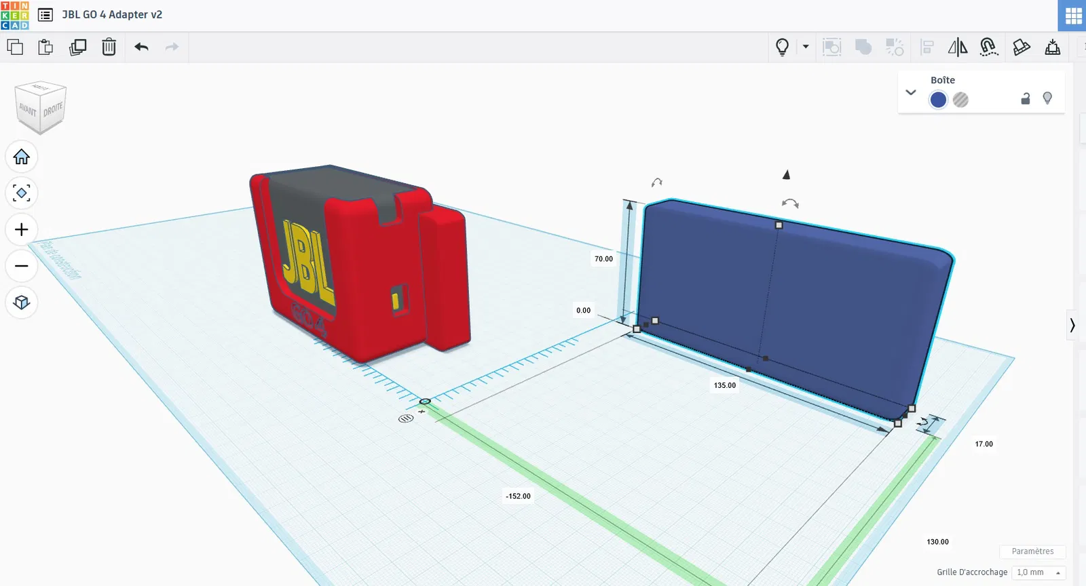1086x586 pixels.
Task: Set shape to hole striped swatch
Action: 960,100
